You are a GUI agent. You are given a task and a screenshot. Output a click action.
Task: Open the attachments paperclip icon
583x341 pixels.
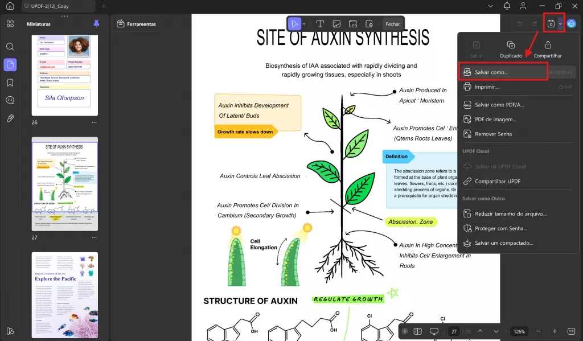point(10,118)
